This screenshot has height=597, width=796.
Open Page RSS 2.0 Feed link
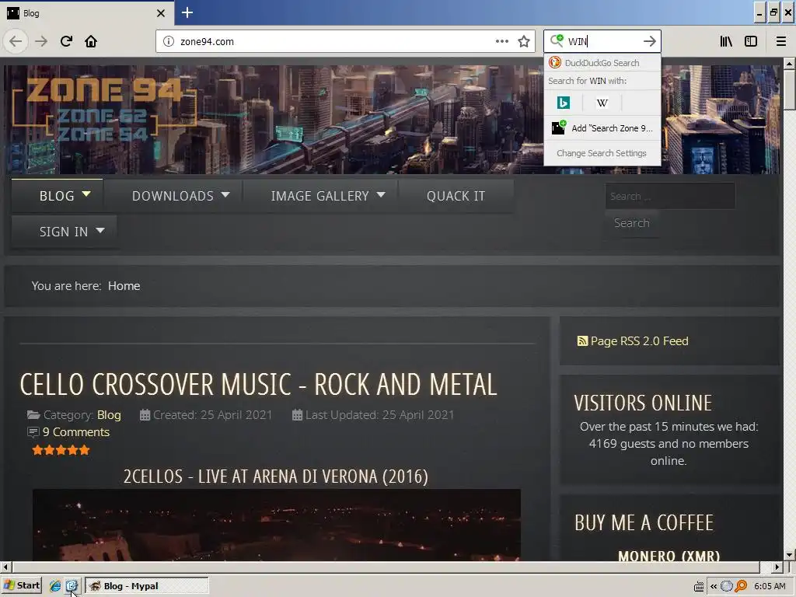coord(639,341)
